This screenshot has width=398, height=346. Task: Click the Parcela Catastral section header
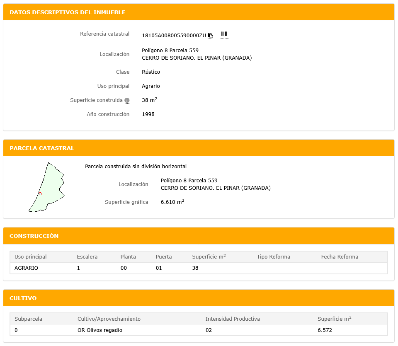pyautogui.click(x=42, y=148)
